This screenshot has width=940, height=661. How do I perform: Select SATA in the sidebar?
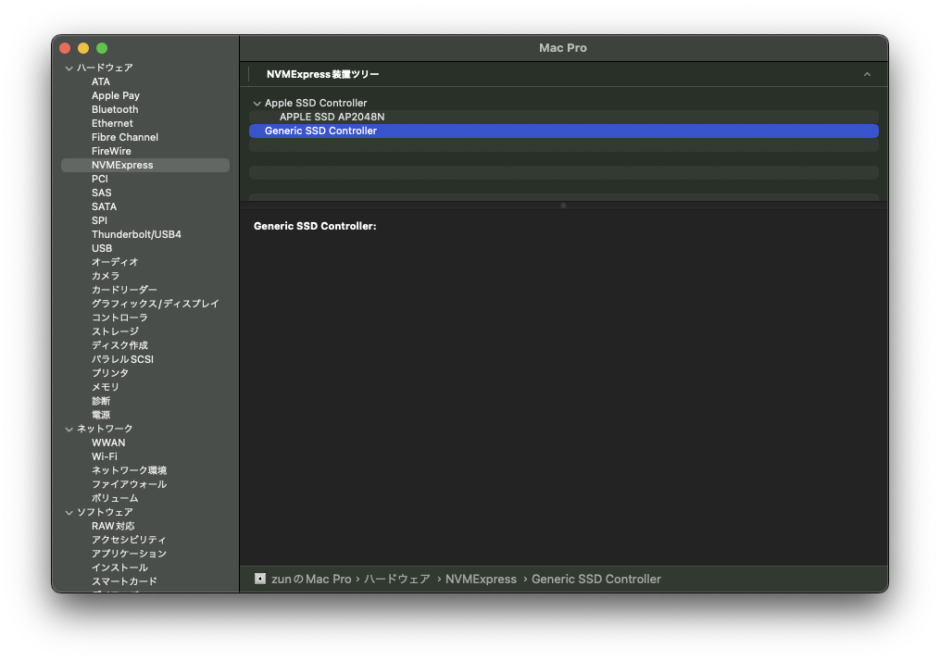[x=104, y=206]
